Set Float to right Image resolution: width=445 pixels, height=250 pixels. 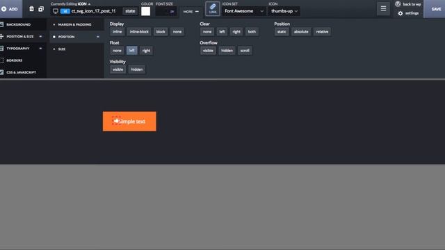(147, 51)
